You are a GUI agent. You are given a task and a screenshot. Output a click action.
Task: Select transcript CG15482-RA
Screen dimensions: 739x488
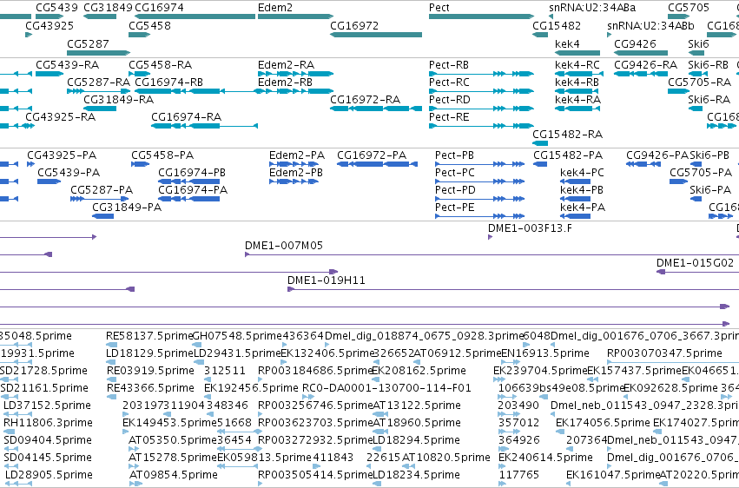(540, 143)
